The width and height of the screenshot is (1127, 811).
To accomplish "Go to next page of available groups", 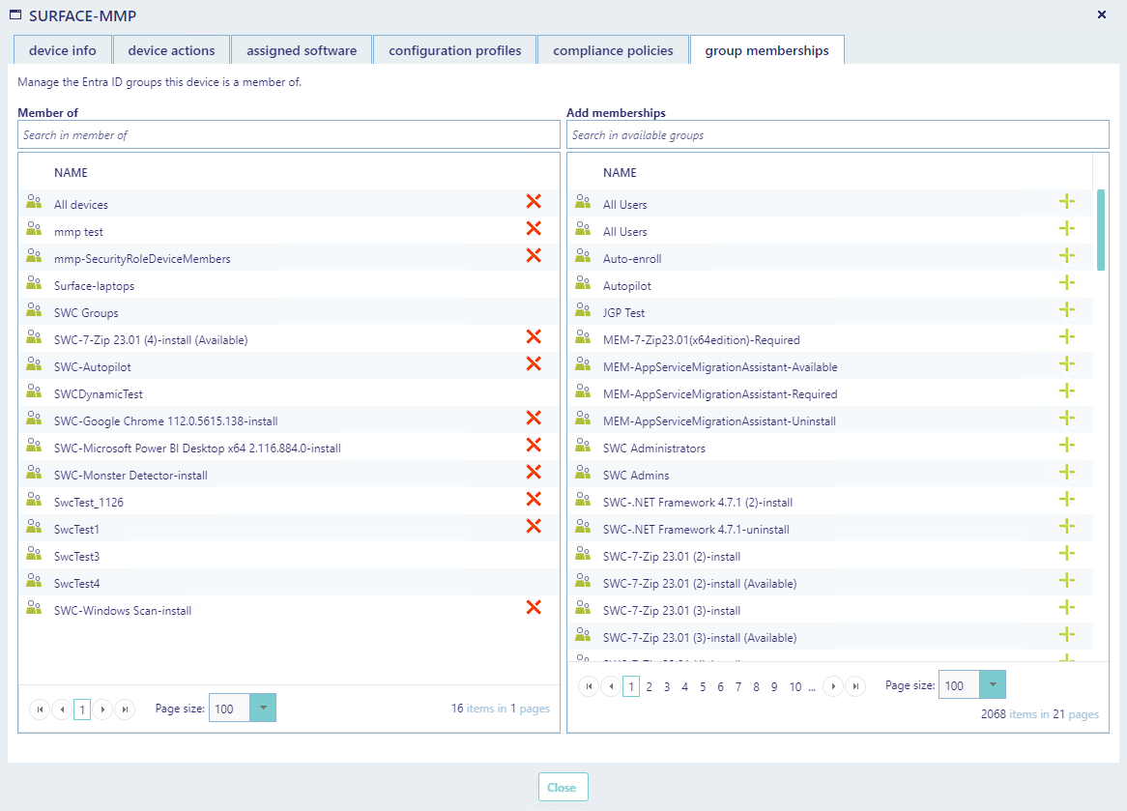I will click(x=832, y=687).
